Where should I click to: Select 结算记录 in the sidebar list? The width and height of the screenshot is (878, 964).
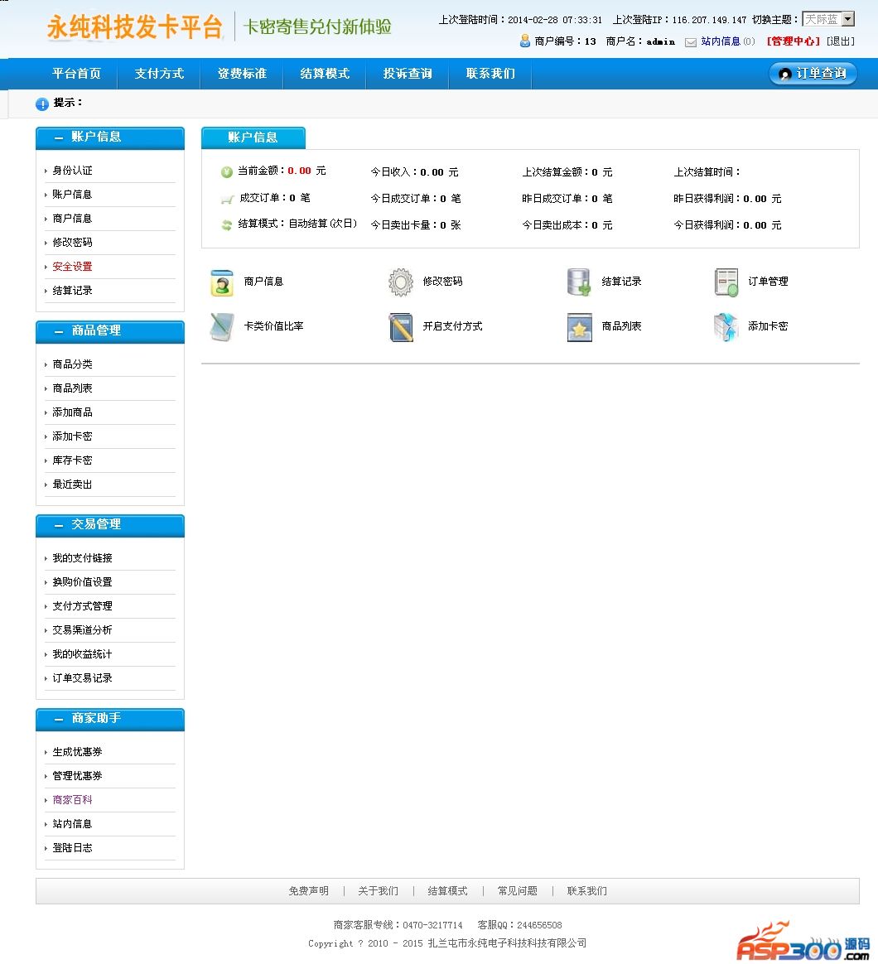pos(73,290)
